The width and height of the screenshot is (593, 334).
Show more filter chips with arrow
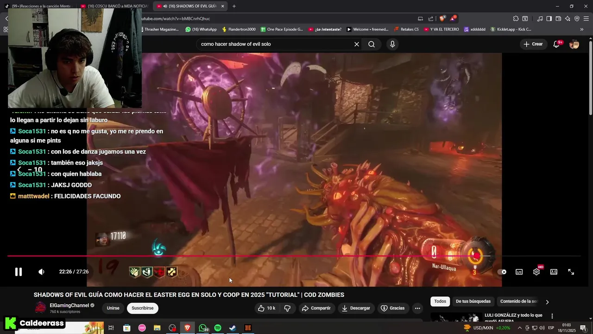(x=547, y=302)
